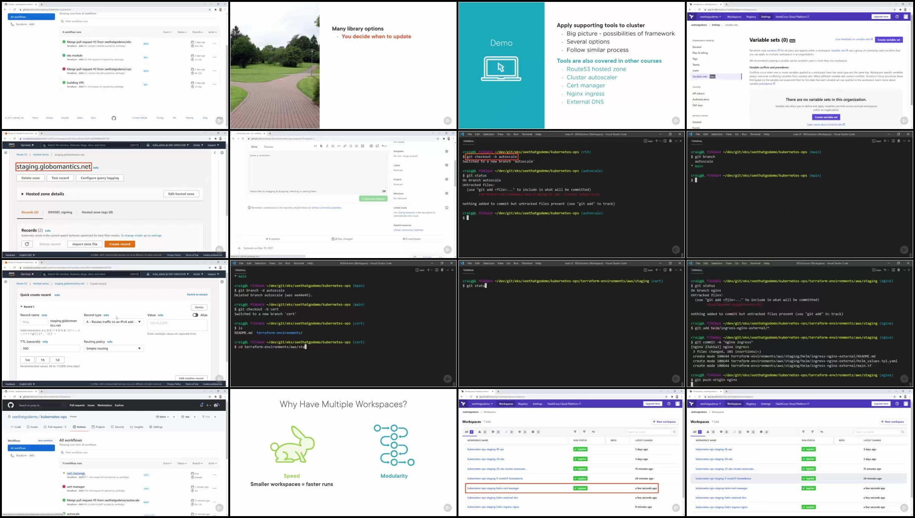Click trash icon in VS Code terminal showing nginx push
This screenshot has width=915, height=518.
[898, 270]
